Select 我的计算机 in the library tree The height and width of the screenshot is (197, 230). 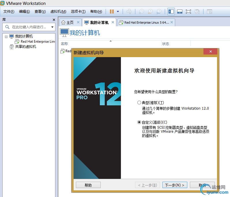coord(24,36)
